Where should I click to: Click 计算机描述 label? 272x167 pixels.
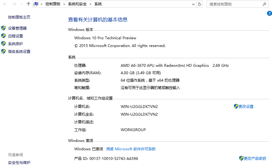click(84, 122)
